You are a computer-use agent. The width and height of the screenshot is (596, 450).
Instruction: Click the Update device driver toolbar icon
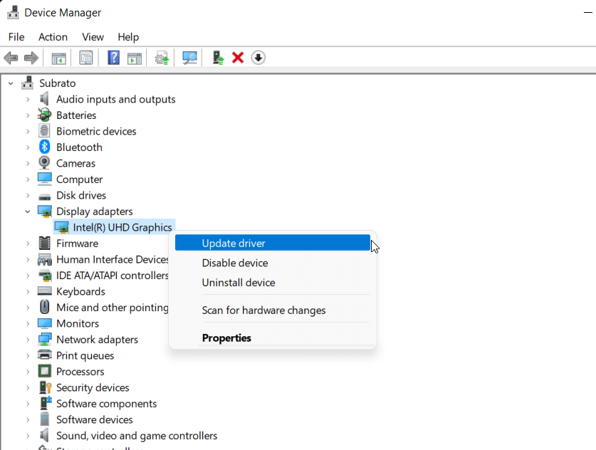click(218, 58)
